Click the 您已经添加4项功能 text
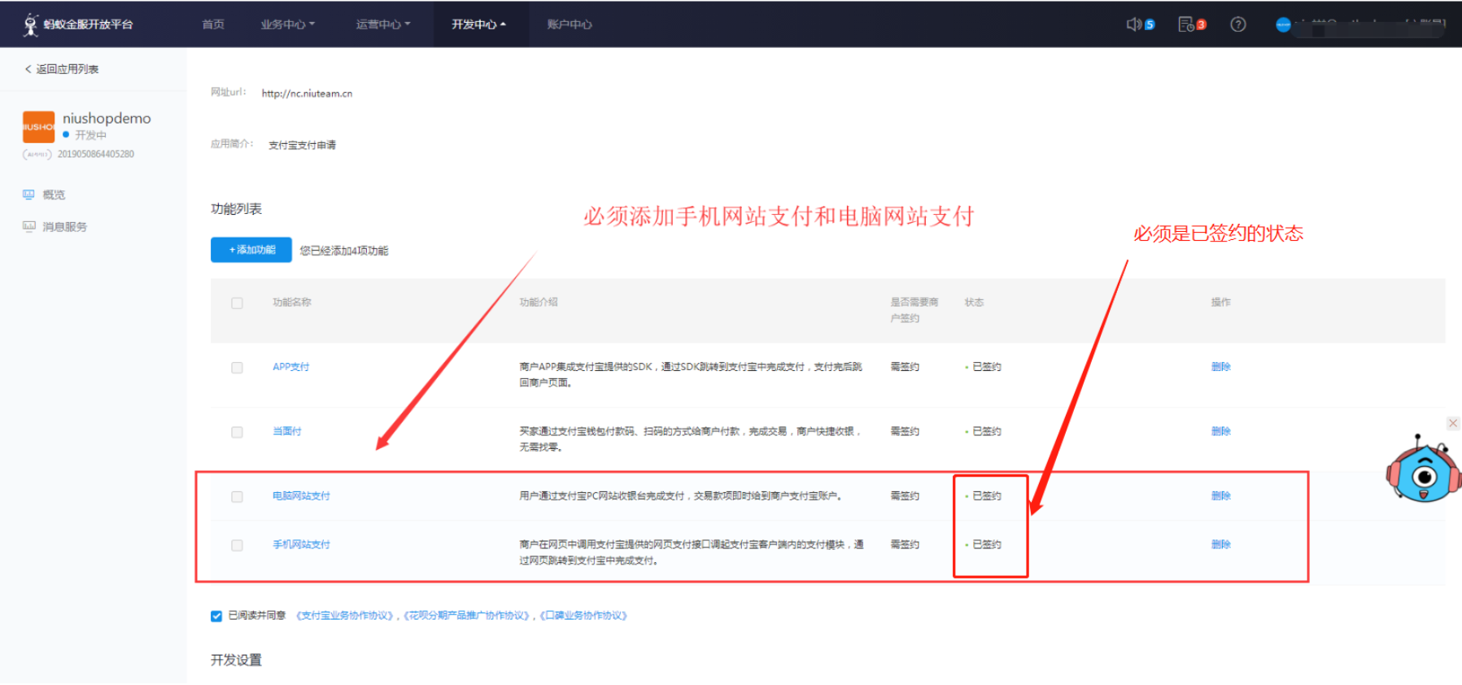 point(343,251)
